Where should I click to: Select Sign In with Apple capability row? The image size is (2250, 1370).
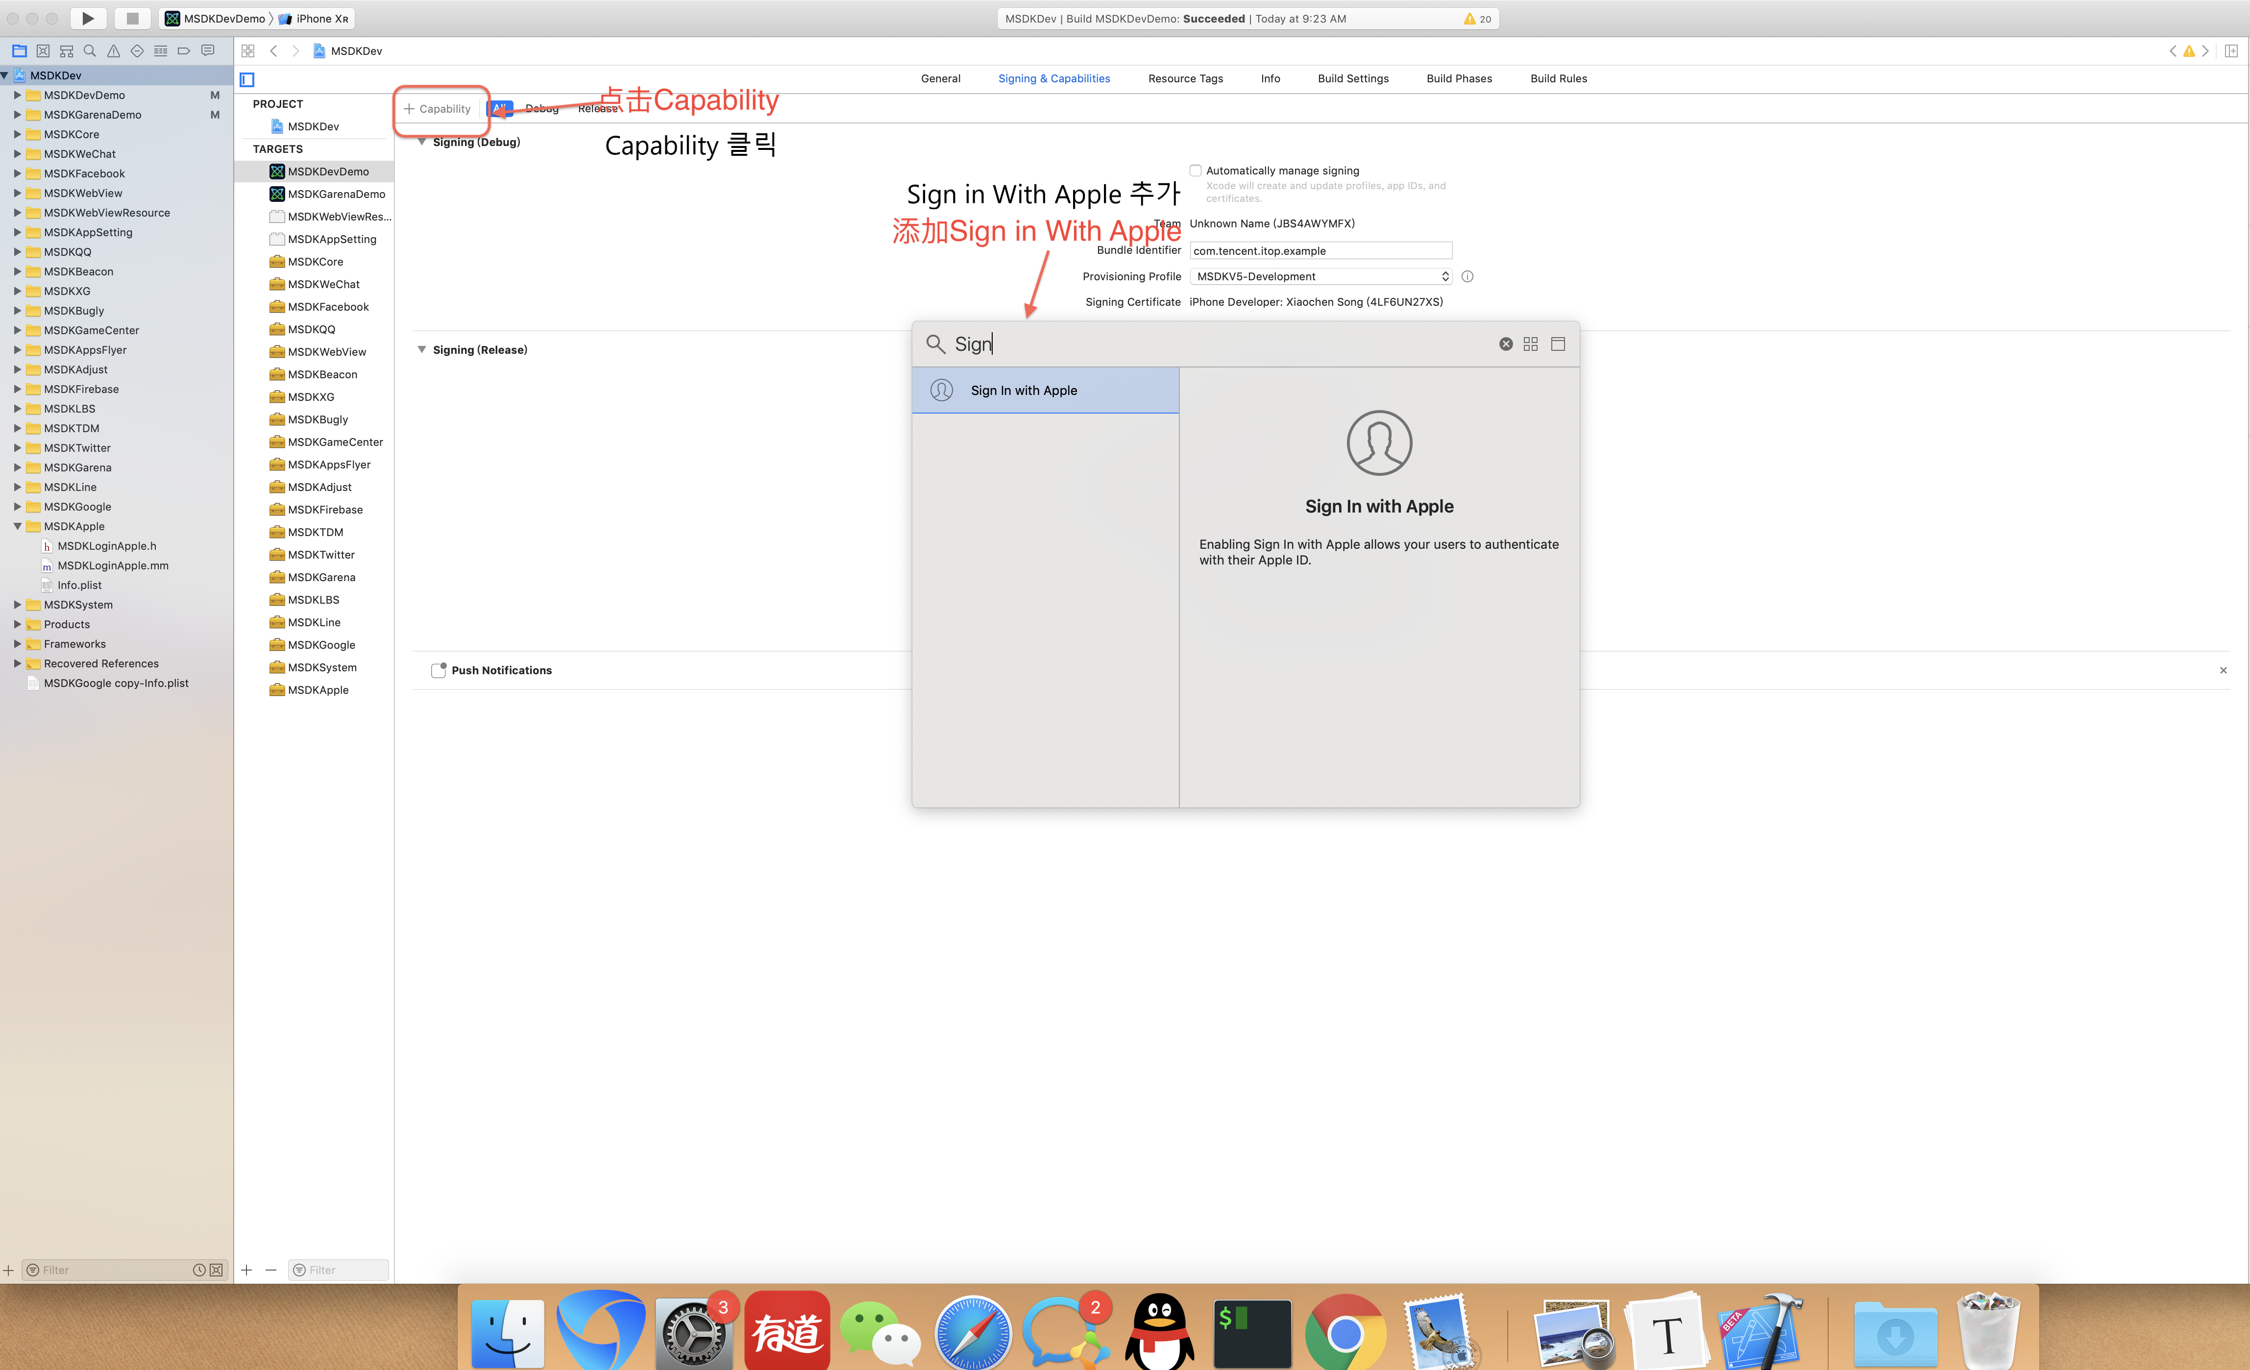click(1046, 390)
